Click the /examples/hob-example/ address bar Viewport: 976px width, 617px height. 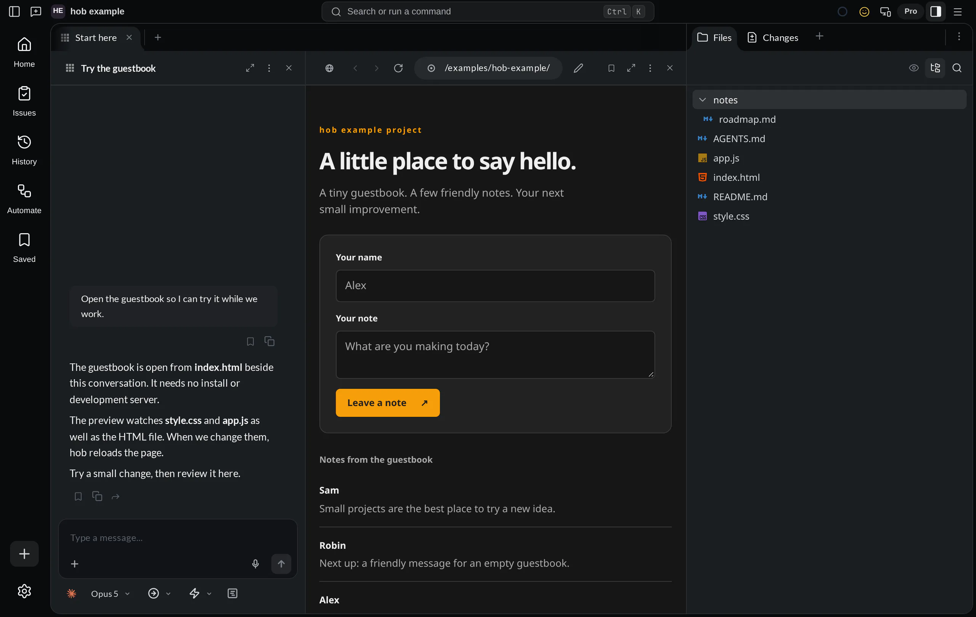point(488,68)
